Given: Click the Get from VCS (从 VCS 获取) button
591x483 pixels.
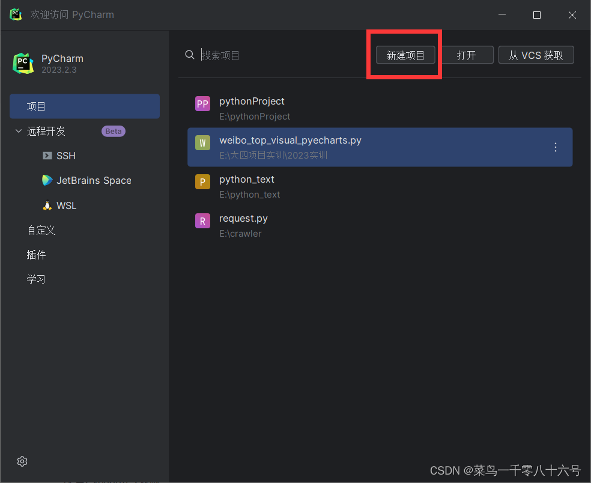Looking at the screenshot, I should point(536,55).
